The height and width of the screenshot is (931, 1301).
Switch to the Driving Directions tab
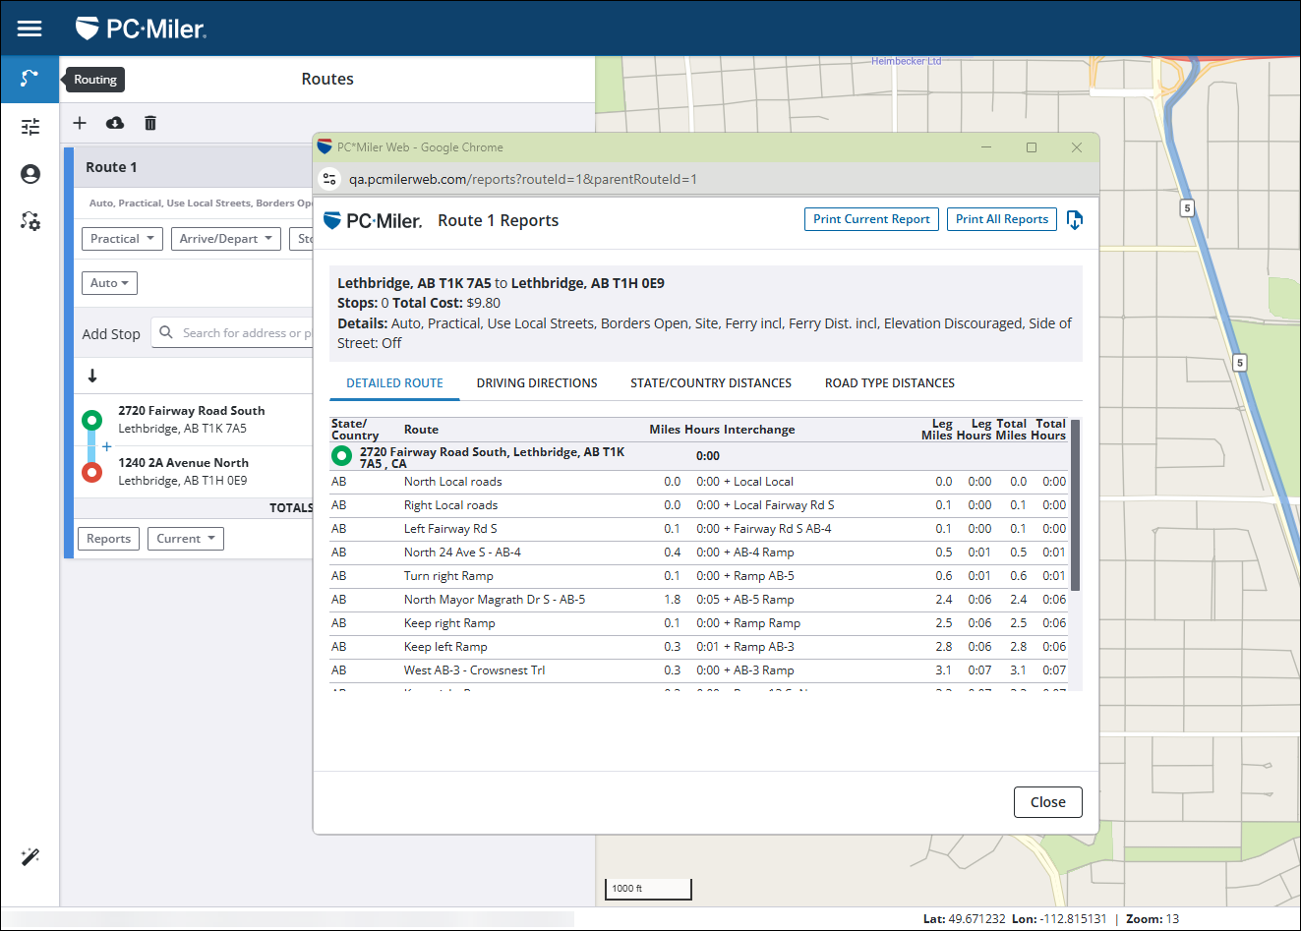click(x=537, y=383)
